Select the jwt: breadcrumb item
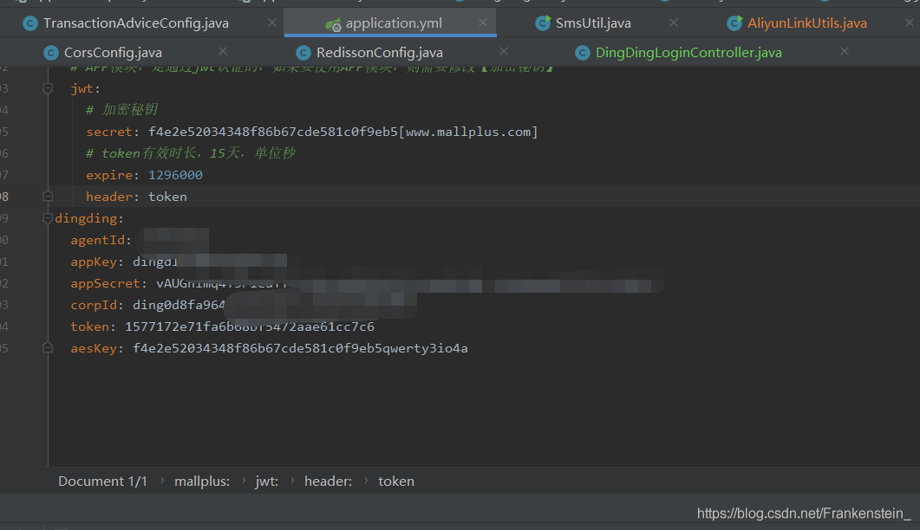Screen dimensions: 920x530 [x=266, y=482]
